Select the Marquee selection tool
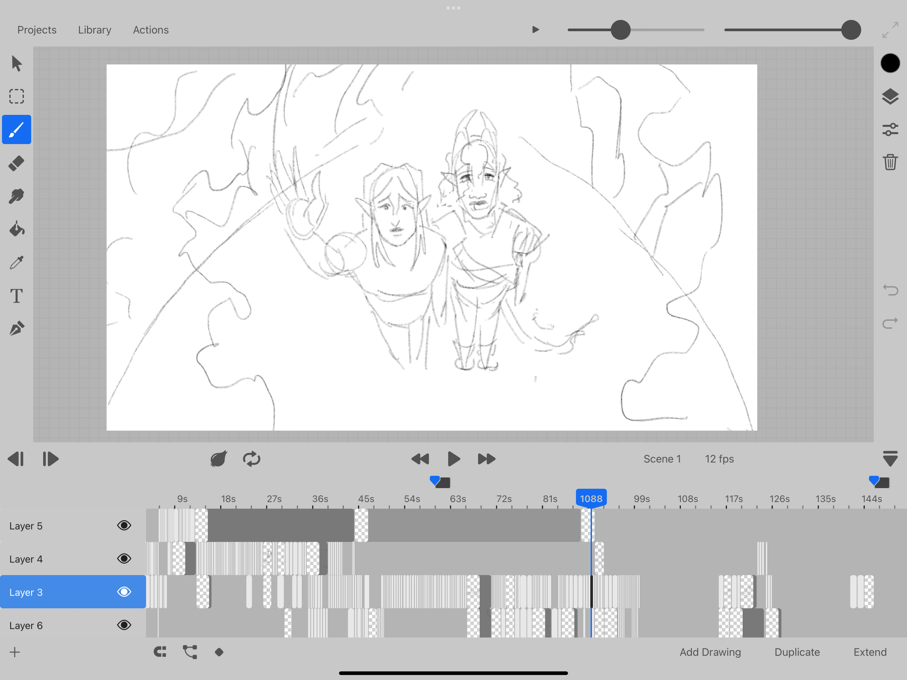The height and width of the screenshot is (680, 907). coord(16,97)
